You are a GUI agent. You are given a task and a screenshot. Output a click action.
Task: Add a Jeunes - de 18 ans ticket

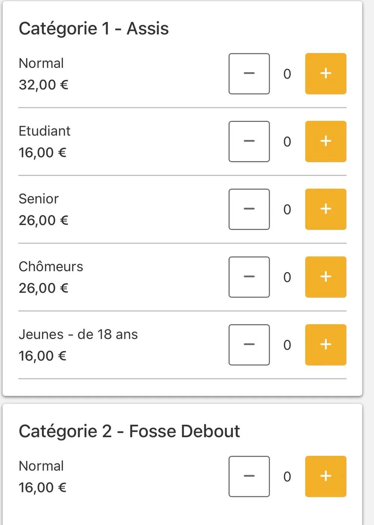click(x=325, y=345)
